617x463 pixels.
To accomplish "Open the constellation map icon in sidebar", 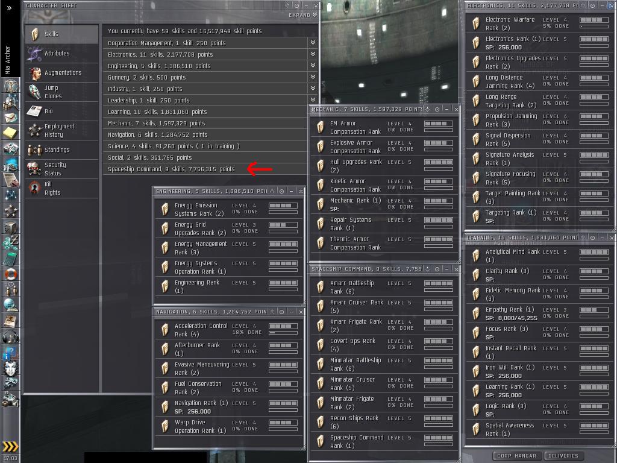I will tap(11, 195).
